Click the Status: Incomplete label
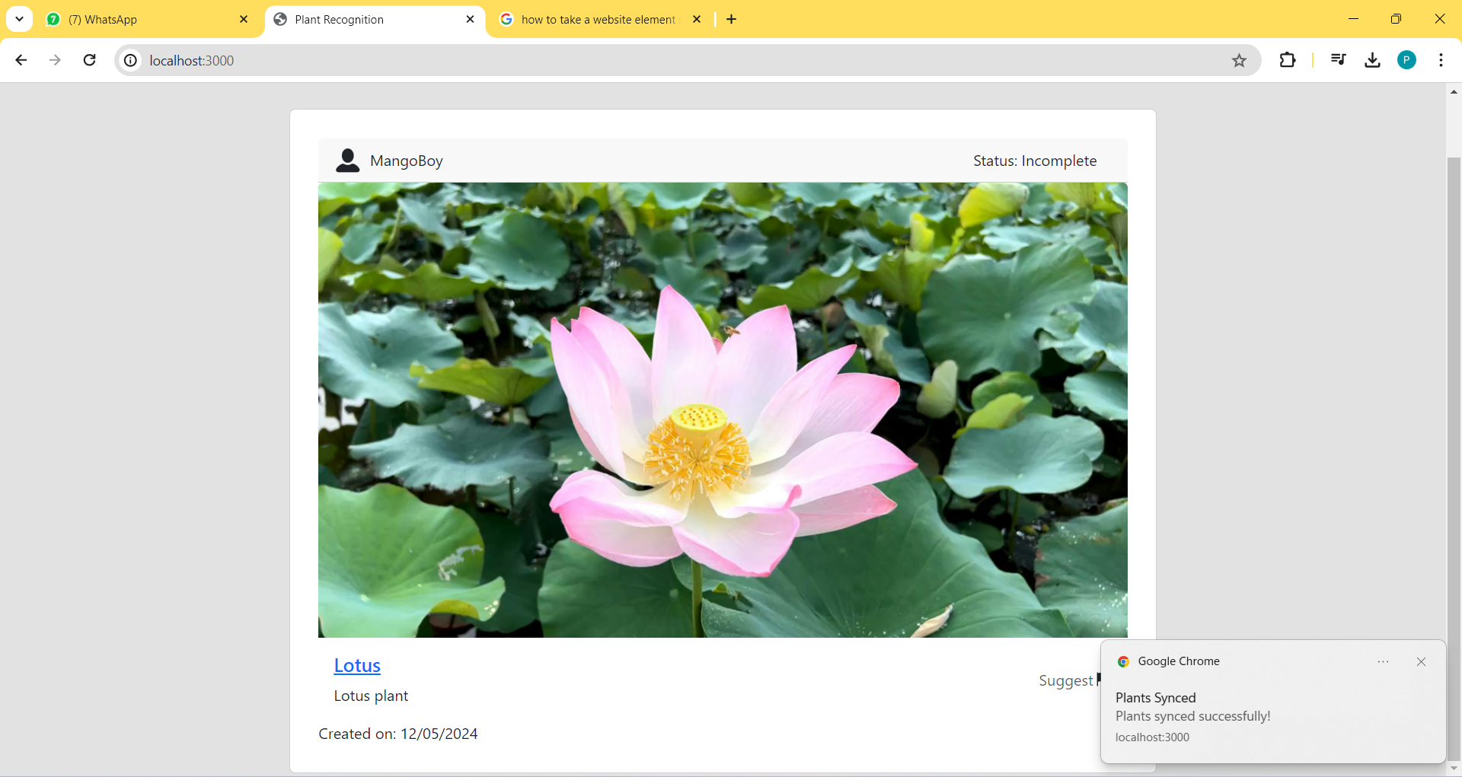This screenshot has width=1462, height=777. [1035, 161]
